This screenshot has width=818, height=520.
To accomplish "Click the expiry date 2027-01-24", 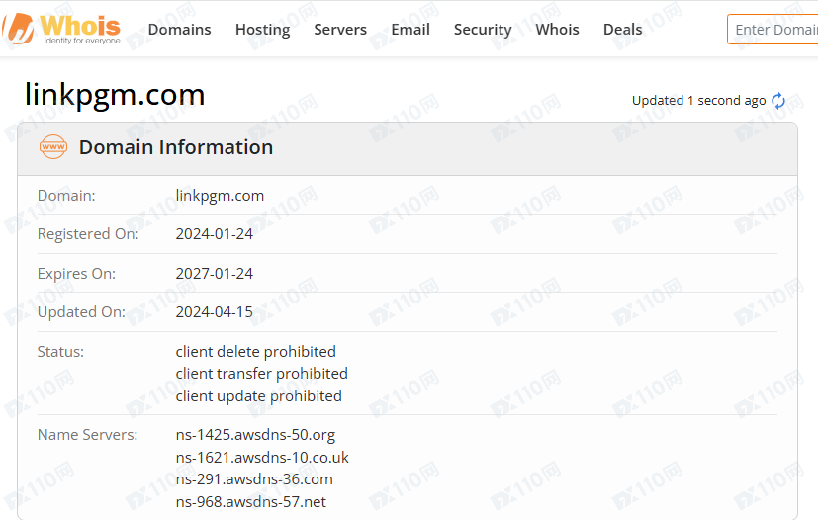I will coord(215,274).
